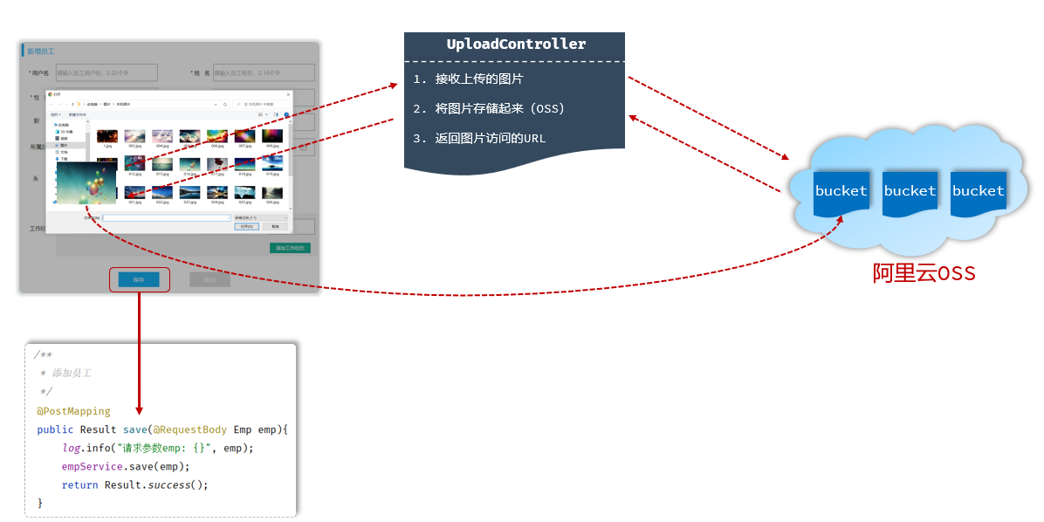The height and width of the screenshot is (522, 1044).
Task: Expand the address path dropdown arrow
Action: click(x=216, y=105)
